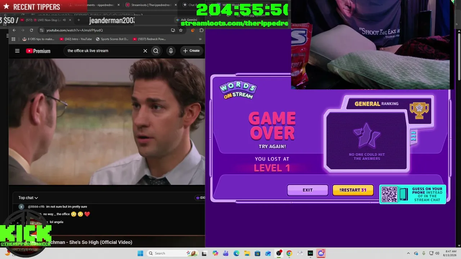Open the Windows Start menu
The image size is (461, 259).
point(140,253)
